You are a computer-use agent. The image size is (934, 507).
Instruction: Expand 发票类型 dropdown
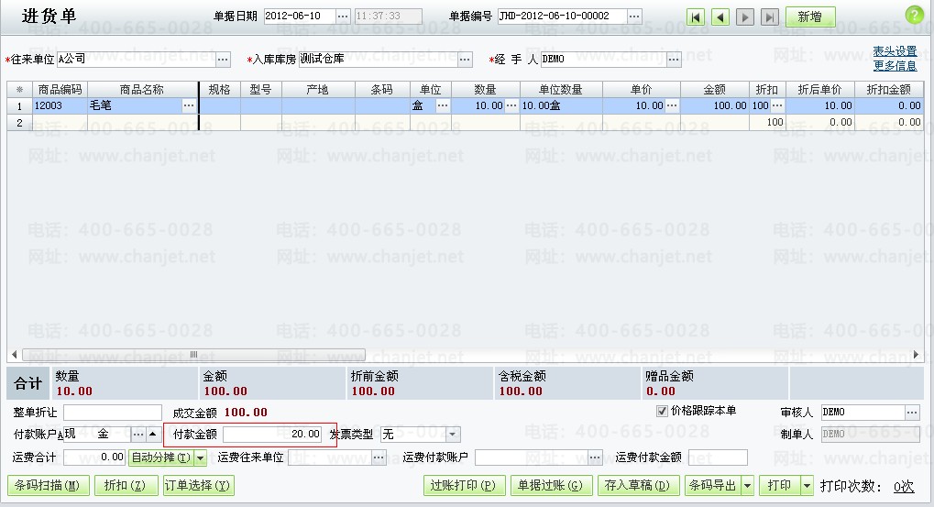pyautogui.click(x=453, y=434)
